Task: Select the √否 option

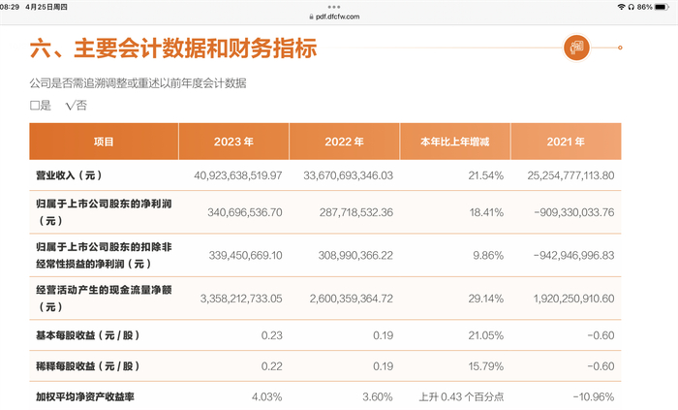Action: 77,105
